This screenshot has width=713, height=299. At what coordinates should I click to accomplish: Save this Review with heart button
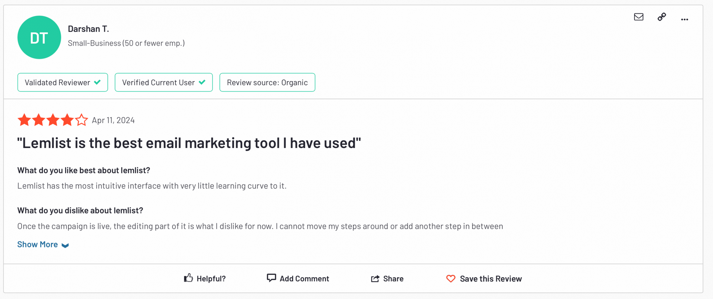484,279
